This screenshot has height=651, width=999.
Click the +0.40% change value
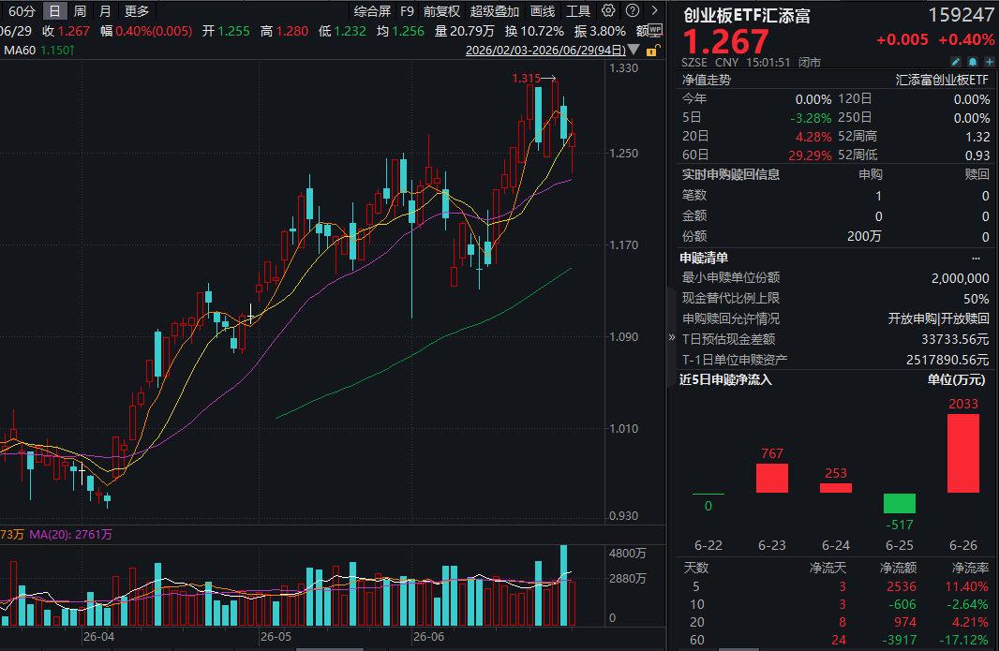(966, 39)
